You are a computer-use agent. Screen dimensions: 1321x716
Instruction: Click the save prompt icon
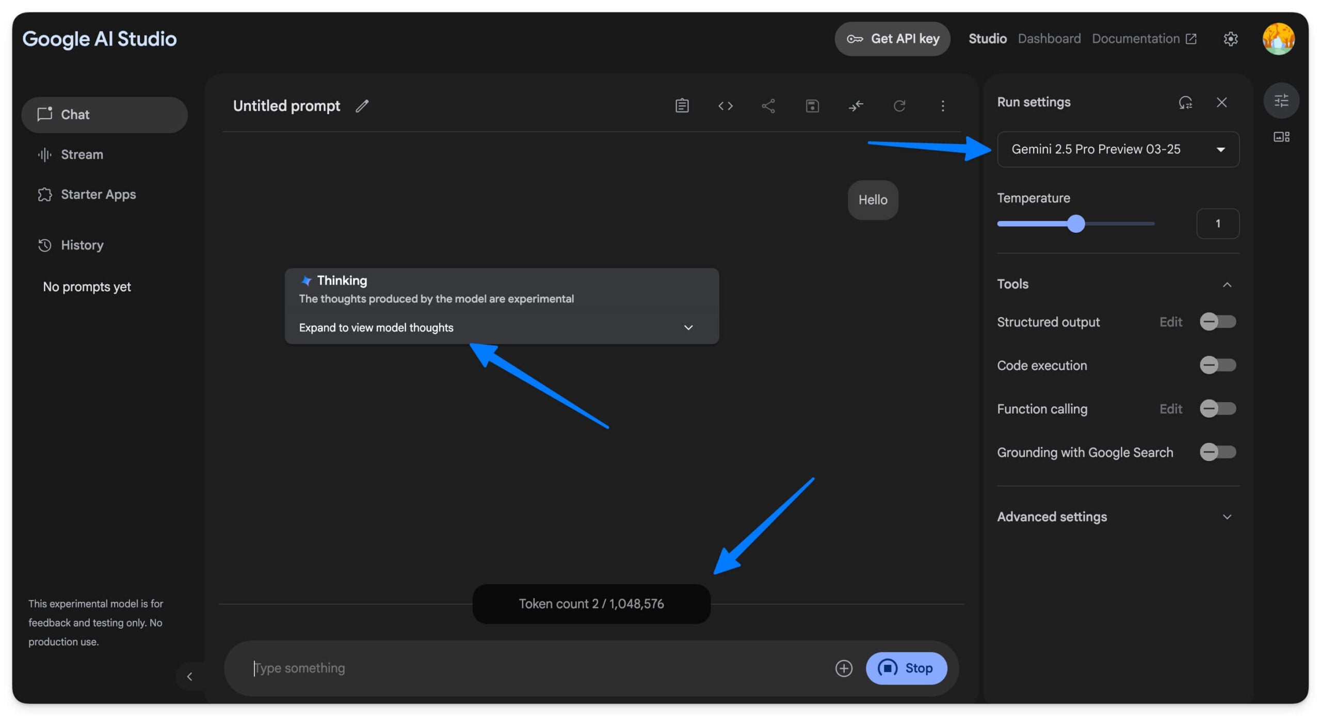click(x=812, y=106)
